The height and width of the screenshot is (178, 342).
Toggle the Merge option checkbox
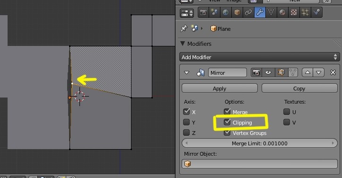pyautogui.click(x=227, y=112)
